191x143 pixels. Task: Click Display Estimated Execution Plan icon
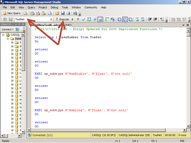point(89,19)
